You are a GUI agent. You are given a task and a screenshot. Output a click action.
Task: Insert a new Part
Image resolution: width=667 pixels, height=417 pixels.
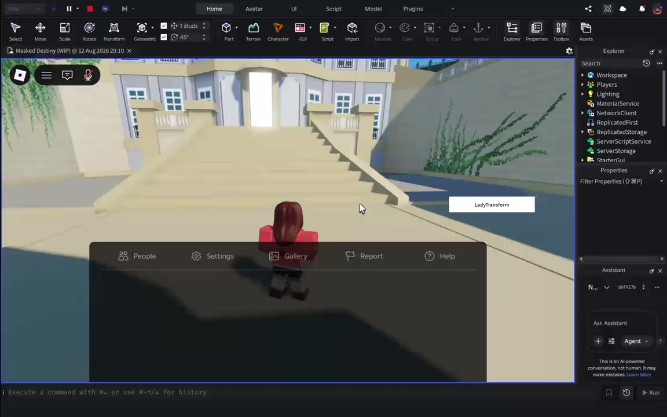226,28
